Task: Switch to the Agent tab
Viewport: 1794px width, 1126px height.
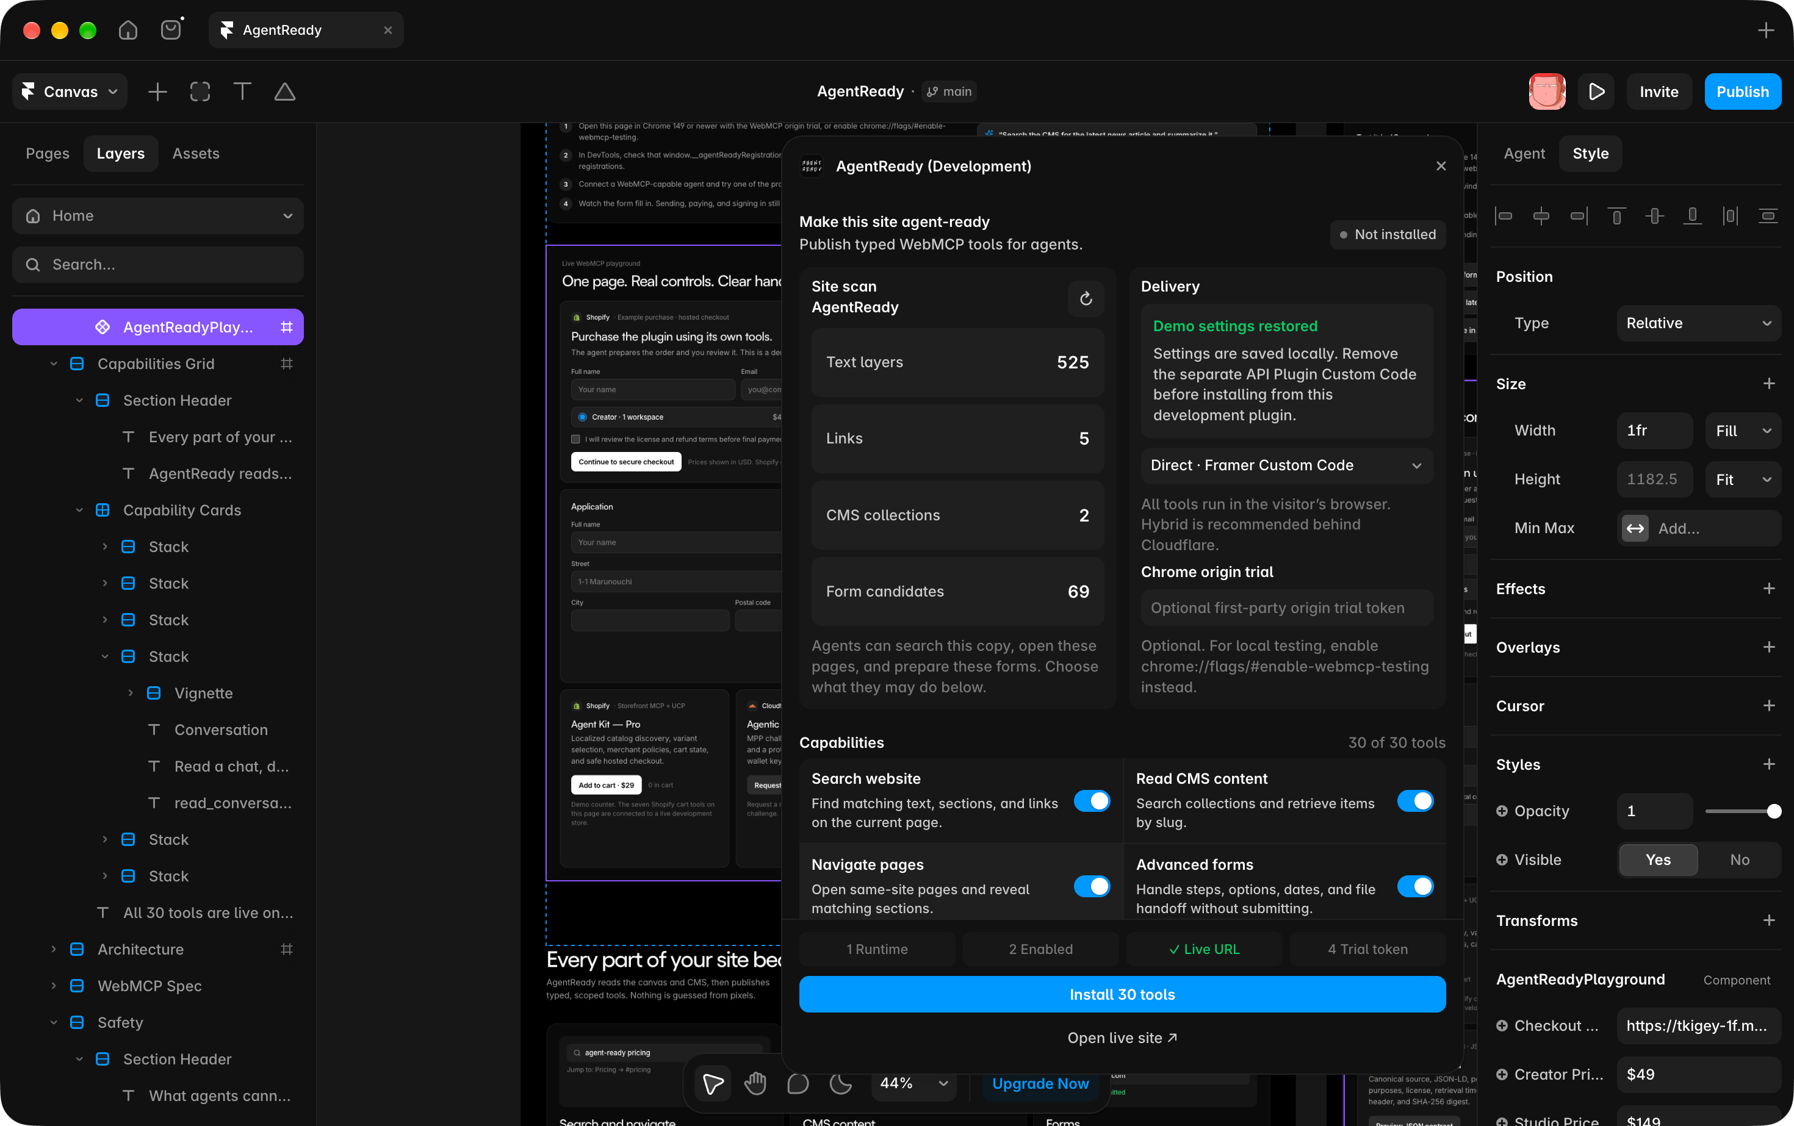Action: click(1524, 154)
